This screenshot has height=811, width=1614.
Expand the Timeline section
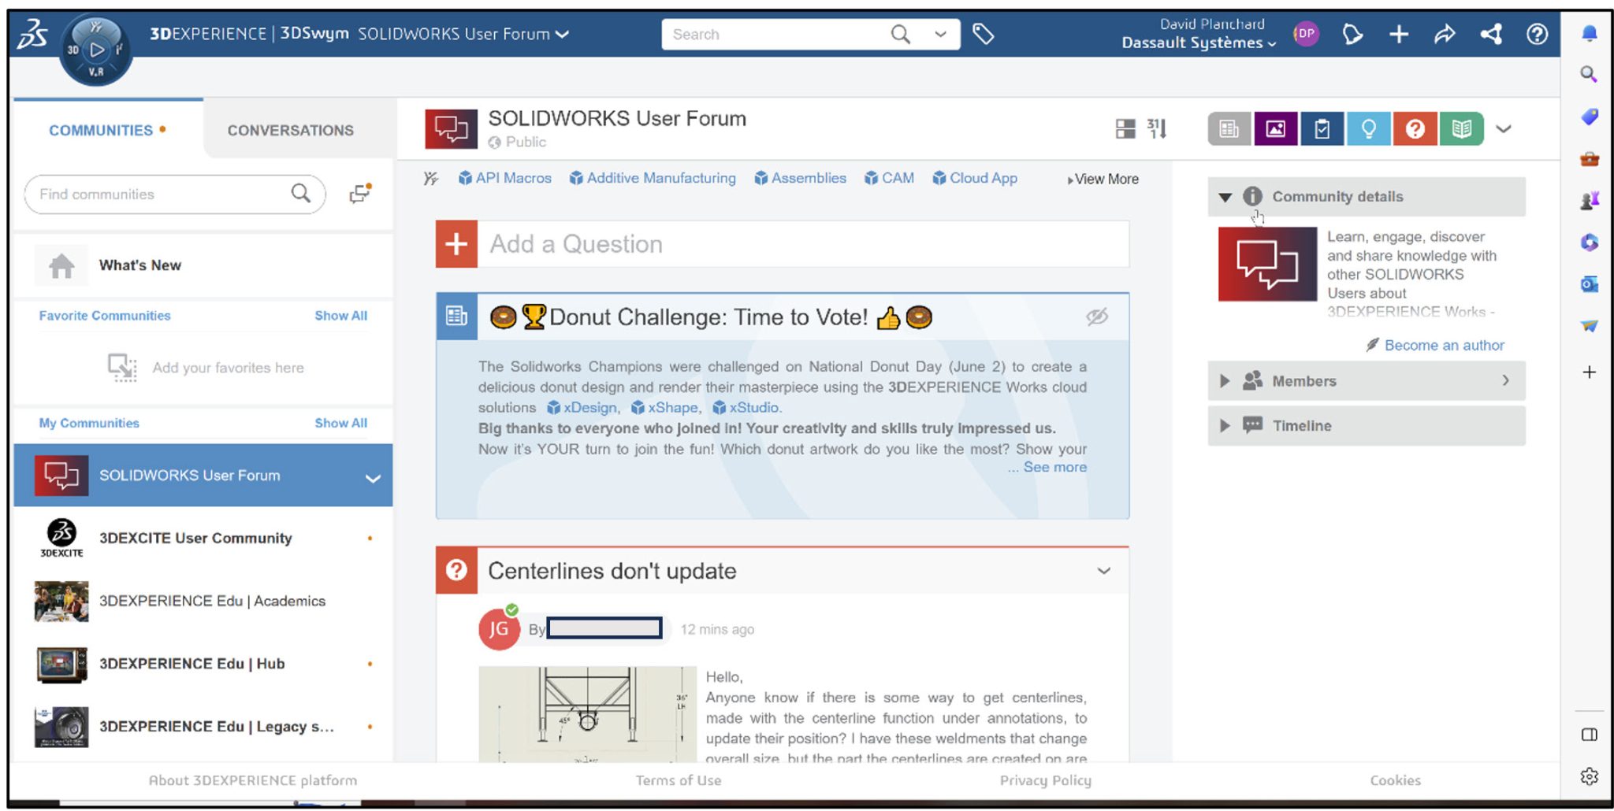point(1225,426)
